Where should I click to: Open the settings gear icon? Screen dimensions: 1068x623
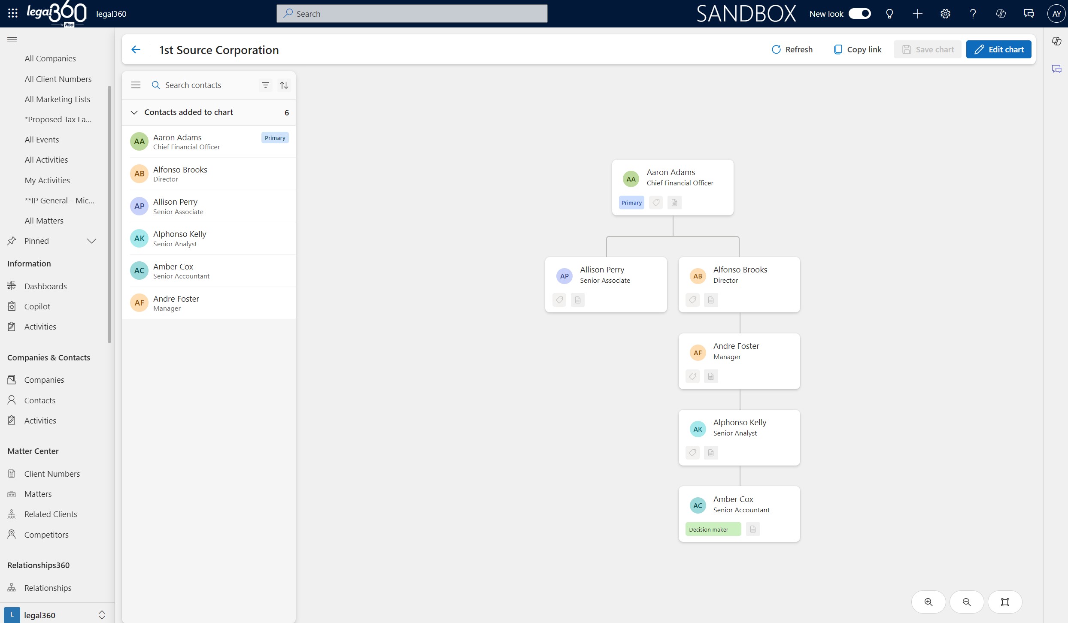945,14
